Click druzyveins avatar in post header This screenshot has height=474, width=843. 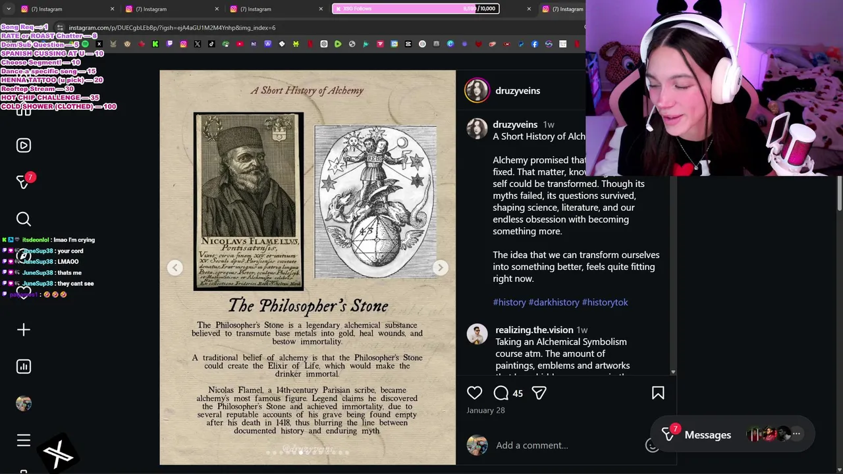(x=477, y=91)
